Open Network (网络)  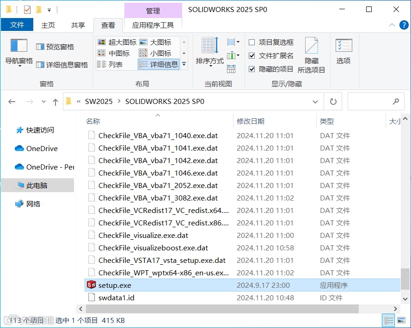coord(28,204)
